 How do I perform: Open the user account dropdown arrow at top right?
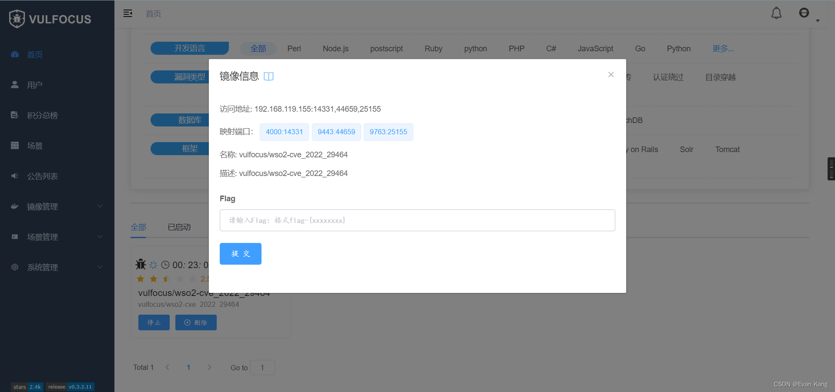coord(818,20)
